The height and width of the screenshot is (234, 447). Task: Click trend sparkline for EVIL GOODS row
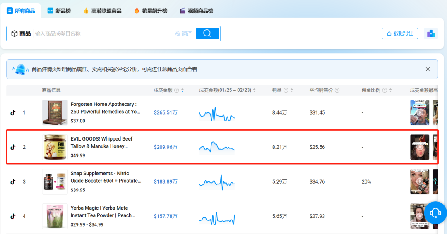(x=217, y=148)
